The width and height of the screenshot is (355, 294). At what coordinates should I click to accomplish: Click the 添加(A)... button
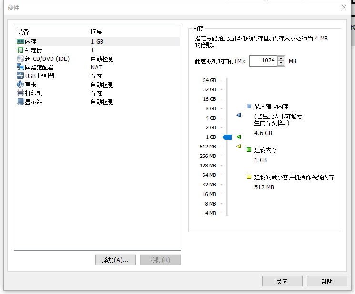click(x=115, y=260)
